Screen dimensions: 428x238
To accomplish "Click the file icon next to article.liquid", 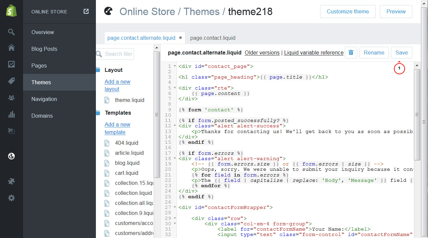I will point(107,153).
